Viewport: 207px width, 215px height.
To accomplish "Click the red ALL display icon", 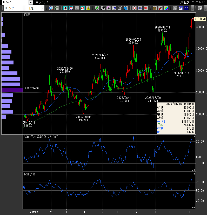I will point(146,8).
